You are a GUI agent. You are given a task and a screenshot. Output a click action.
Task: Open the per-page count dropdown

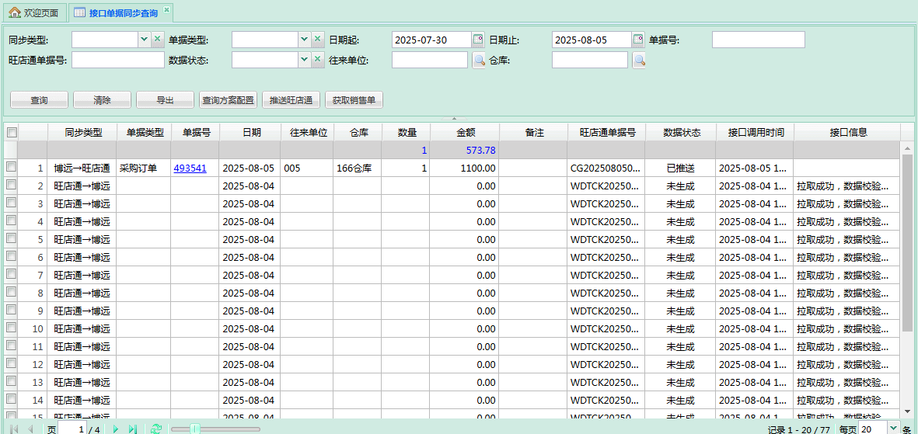pos(892,428)
